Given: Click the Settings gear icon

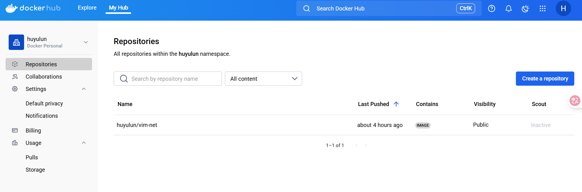Looking at the screenshot, I should [x=15, y=89].
